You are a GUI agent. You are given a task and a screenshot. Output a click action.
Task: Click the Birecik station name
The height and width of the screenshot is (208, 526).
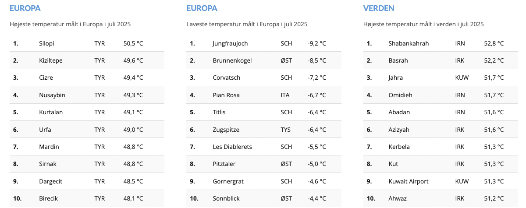point(48,198)
